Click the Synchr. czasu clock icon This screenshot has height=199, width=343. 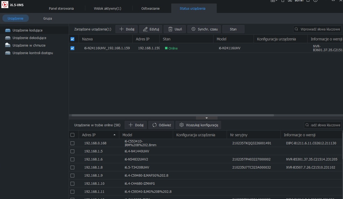coord(193,29)
